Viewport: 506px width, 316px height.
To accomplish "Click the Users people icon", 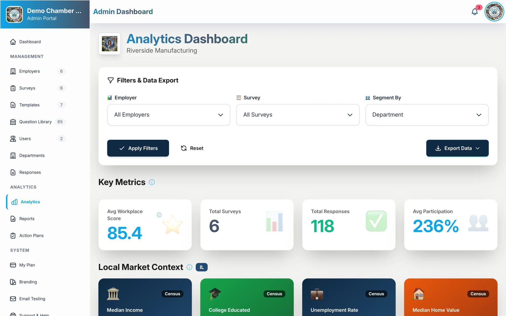I will (x=13, y=139).
